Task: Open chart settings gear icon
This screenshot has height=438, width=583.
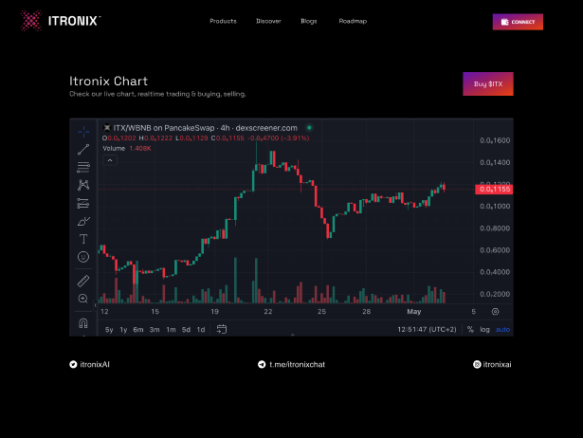Action: tap(495, 312)
